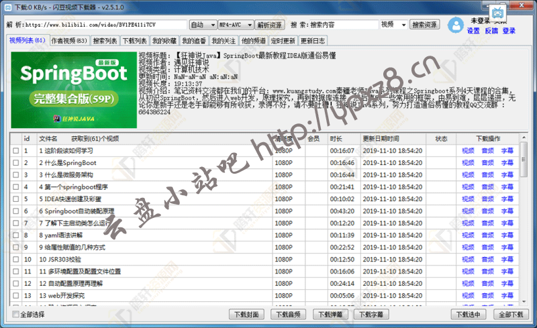Select filename 11 多环境配置及配置文件位置
This screenshot has height=328, width=537.
point(80,271)
